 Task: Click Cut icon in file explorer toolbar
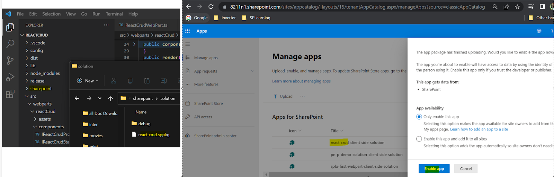tap(113, 81)
